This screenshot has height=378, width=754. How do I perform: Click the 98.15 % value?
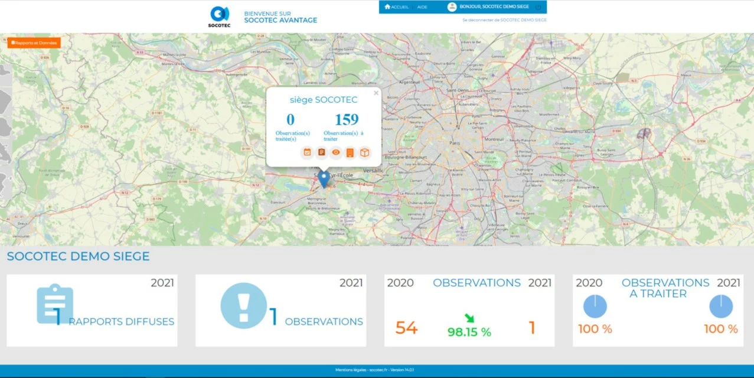point(469,332)
